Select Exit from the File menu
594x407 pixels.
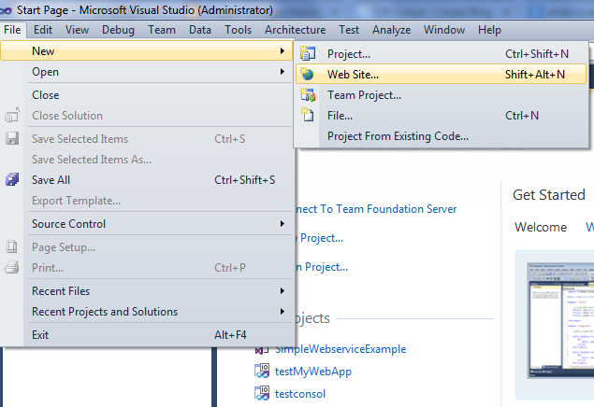click(40, 334)
